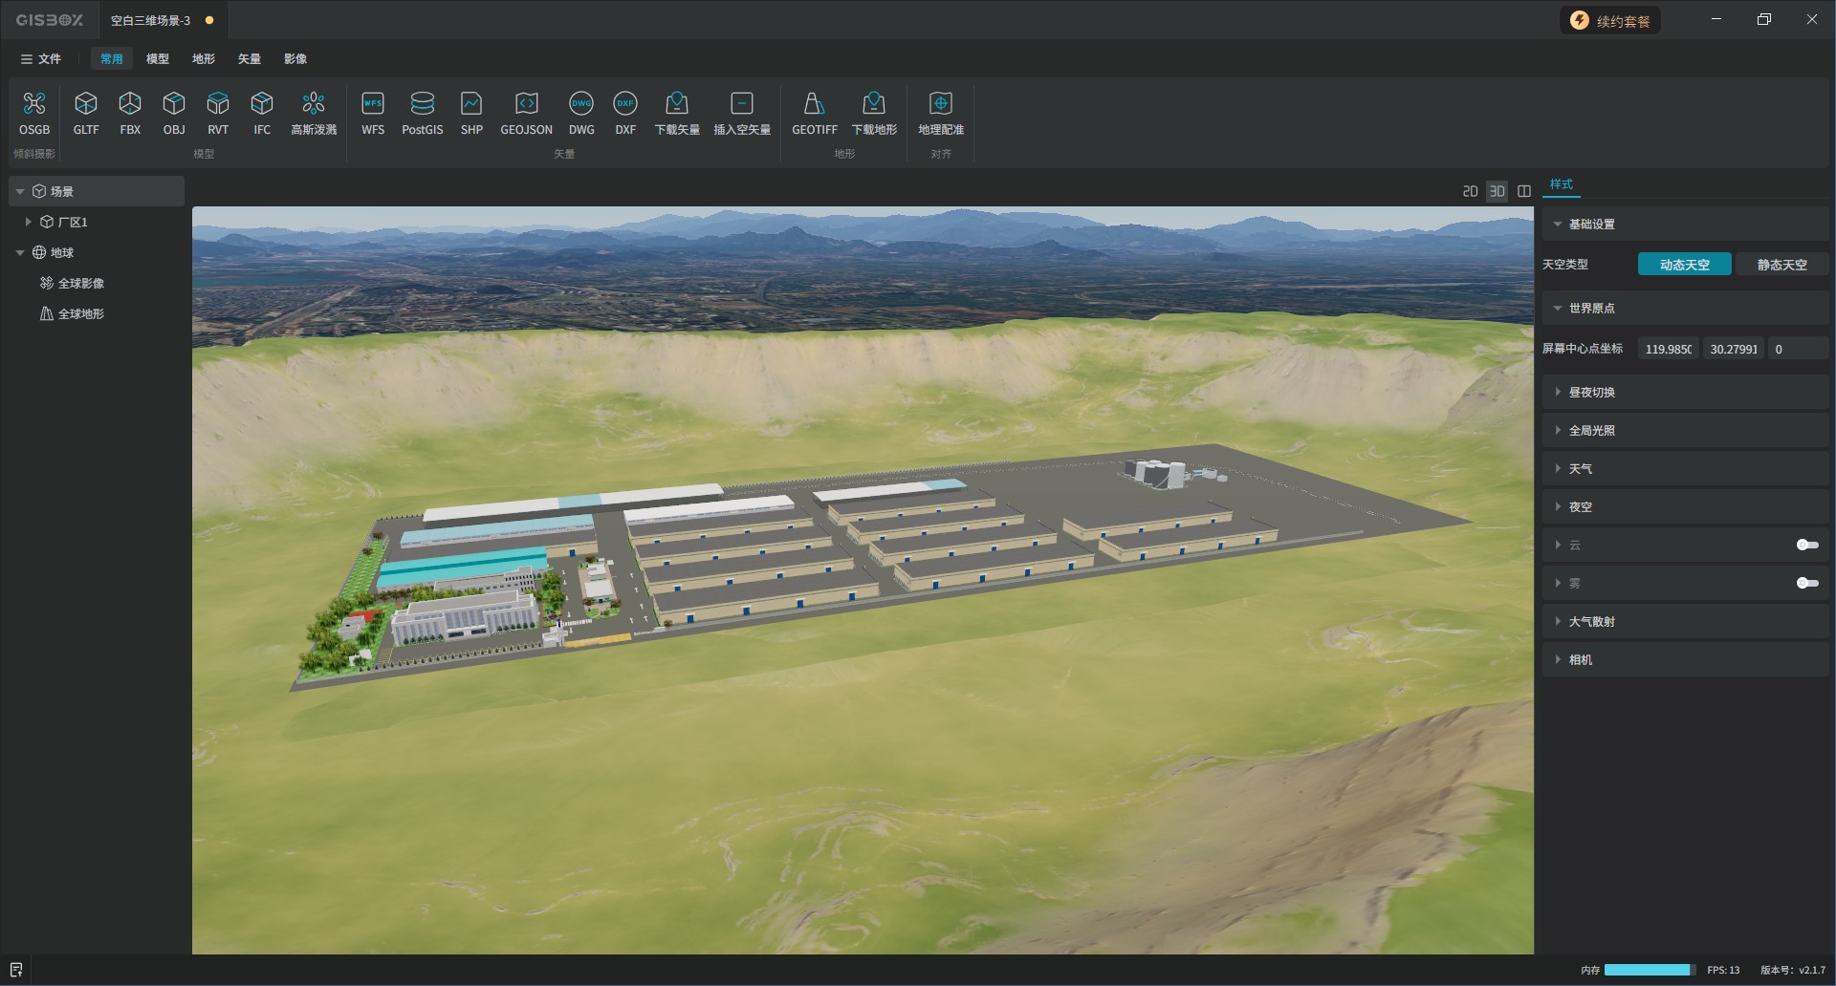
Task: Click the 续约套餐 renewal button
Action: (x=1611, y=21)
